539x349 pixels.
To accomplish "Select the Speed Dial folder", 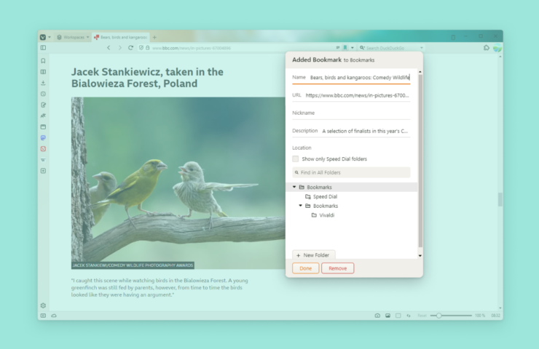I will point(321,196).
